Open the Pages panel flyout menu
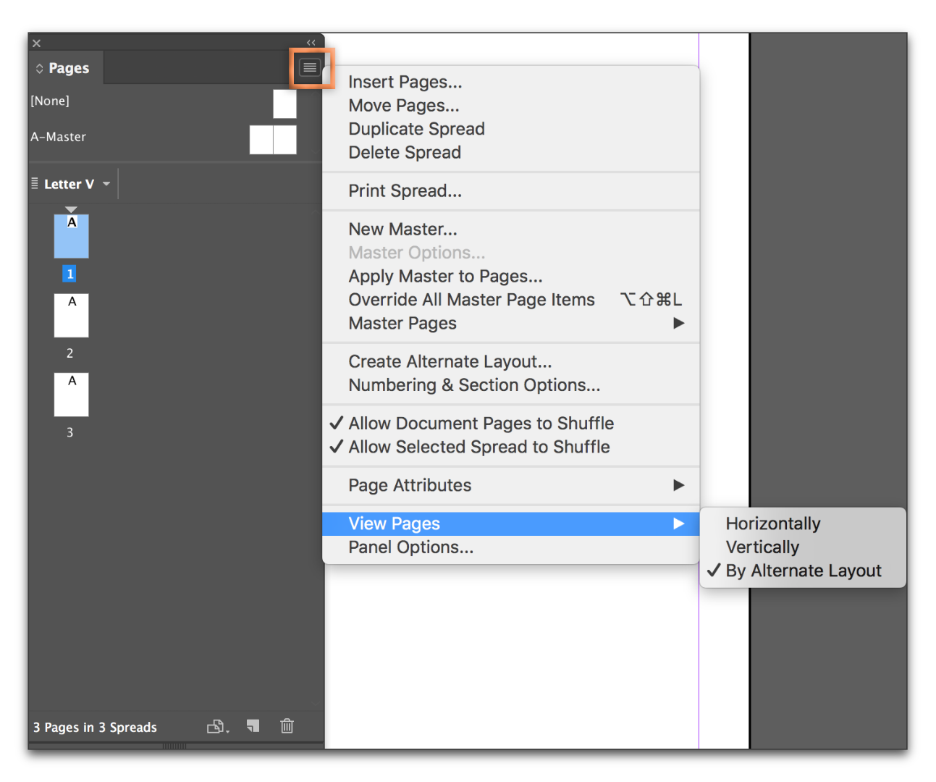The width and height of the screenshot is (936, 782). pos(310,67)
